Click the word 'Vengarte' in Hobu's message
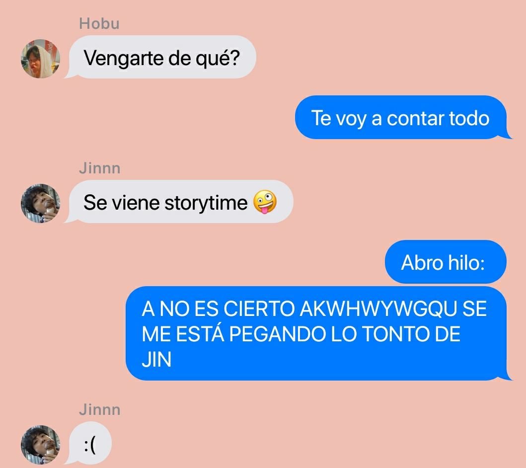526x468 pixels. click(x=124, y=58)
